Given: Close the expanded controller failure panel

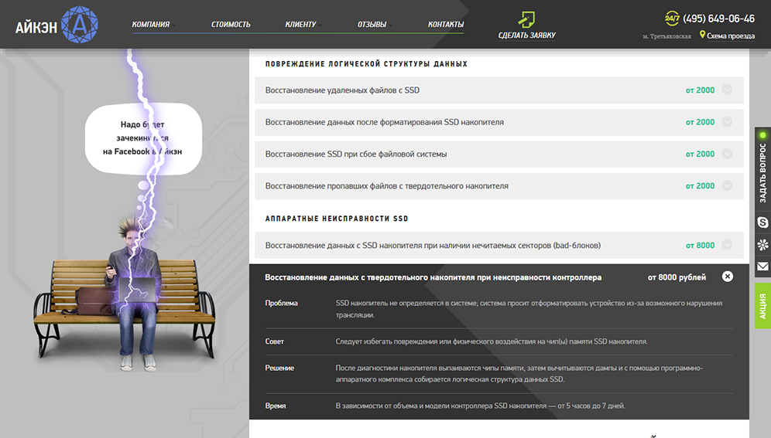Looking at the screenshot, I should click(x=727, y=277).
